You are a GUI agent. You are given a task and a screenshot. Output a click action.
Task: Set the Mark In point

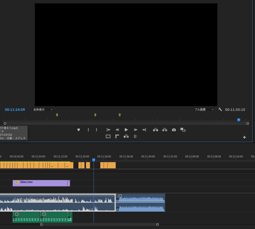88,130
